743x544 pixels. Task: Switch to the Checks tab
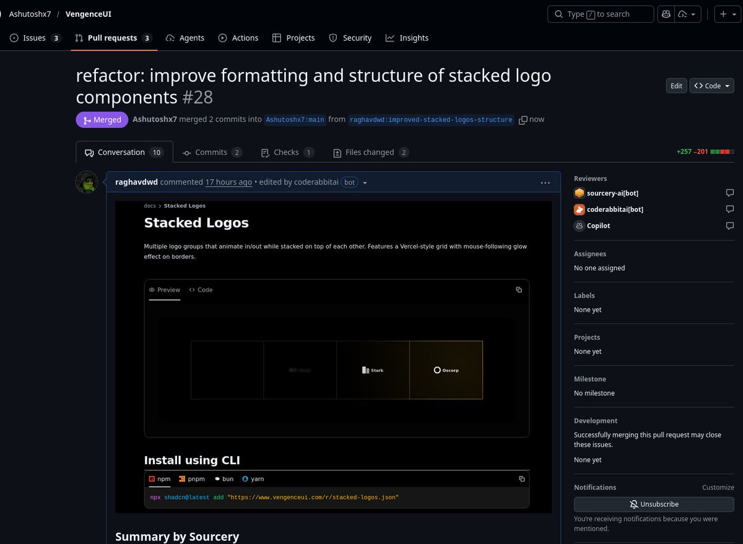pos(288,152)
